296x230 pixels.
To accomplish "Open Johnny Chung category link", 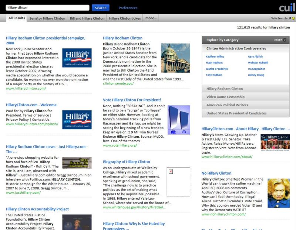I will (256, 75).
